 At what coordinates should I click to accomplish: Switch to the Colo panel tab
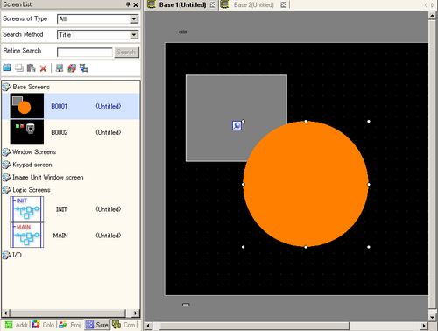pyautogui.click(x=44, y=325)
